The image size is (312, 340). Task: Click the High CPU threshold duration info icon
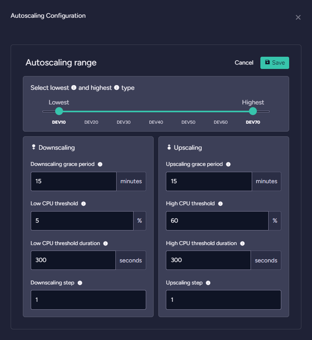click(242, 243)
